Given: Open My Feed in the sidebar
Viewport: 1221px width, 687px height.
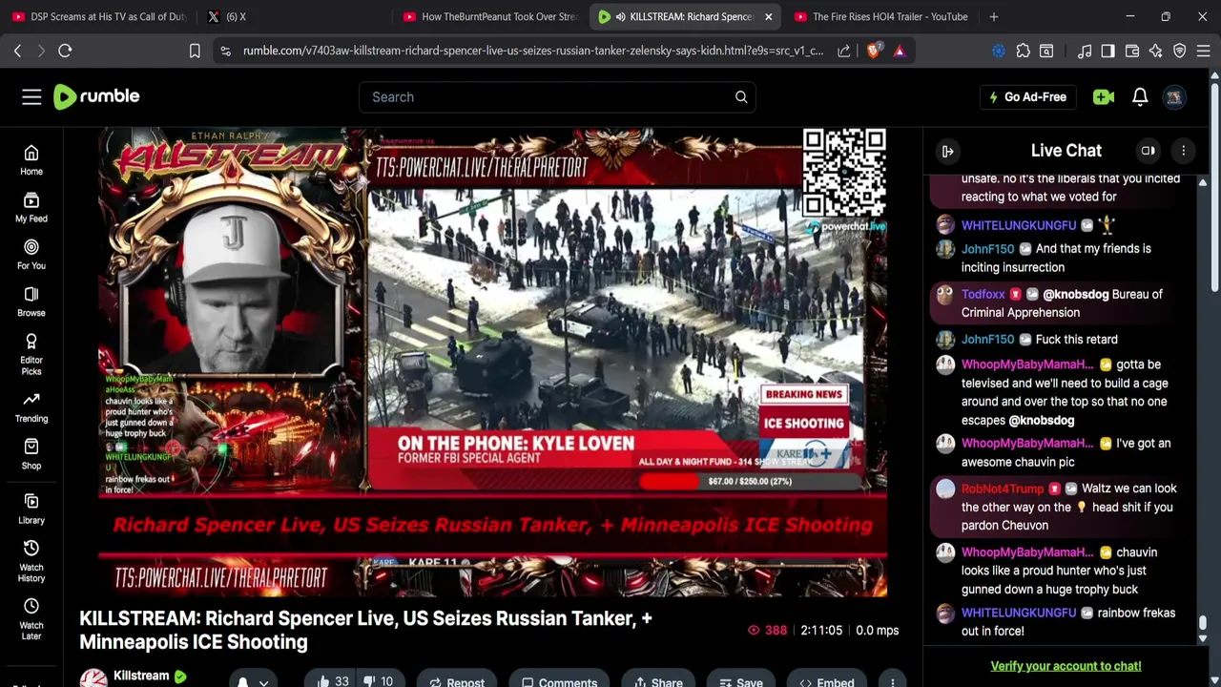Looking at the screenshot, I should [31, 207].
